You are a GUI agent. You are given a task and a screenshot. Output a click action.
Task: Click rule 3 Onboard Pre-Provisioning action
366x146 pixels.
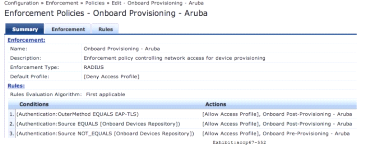(x=306, y=134)
